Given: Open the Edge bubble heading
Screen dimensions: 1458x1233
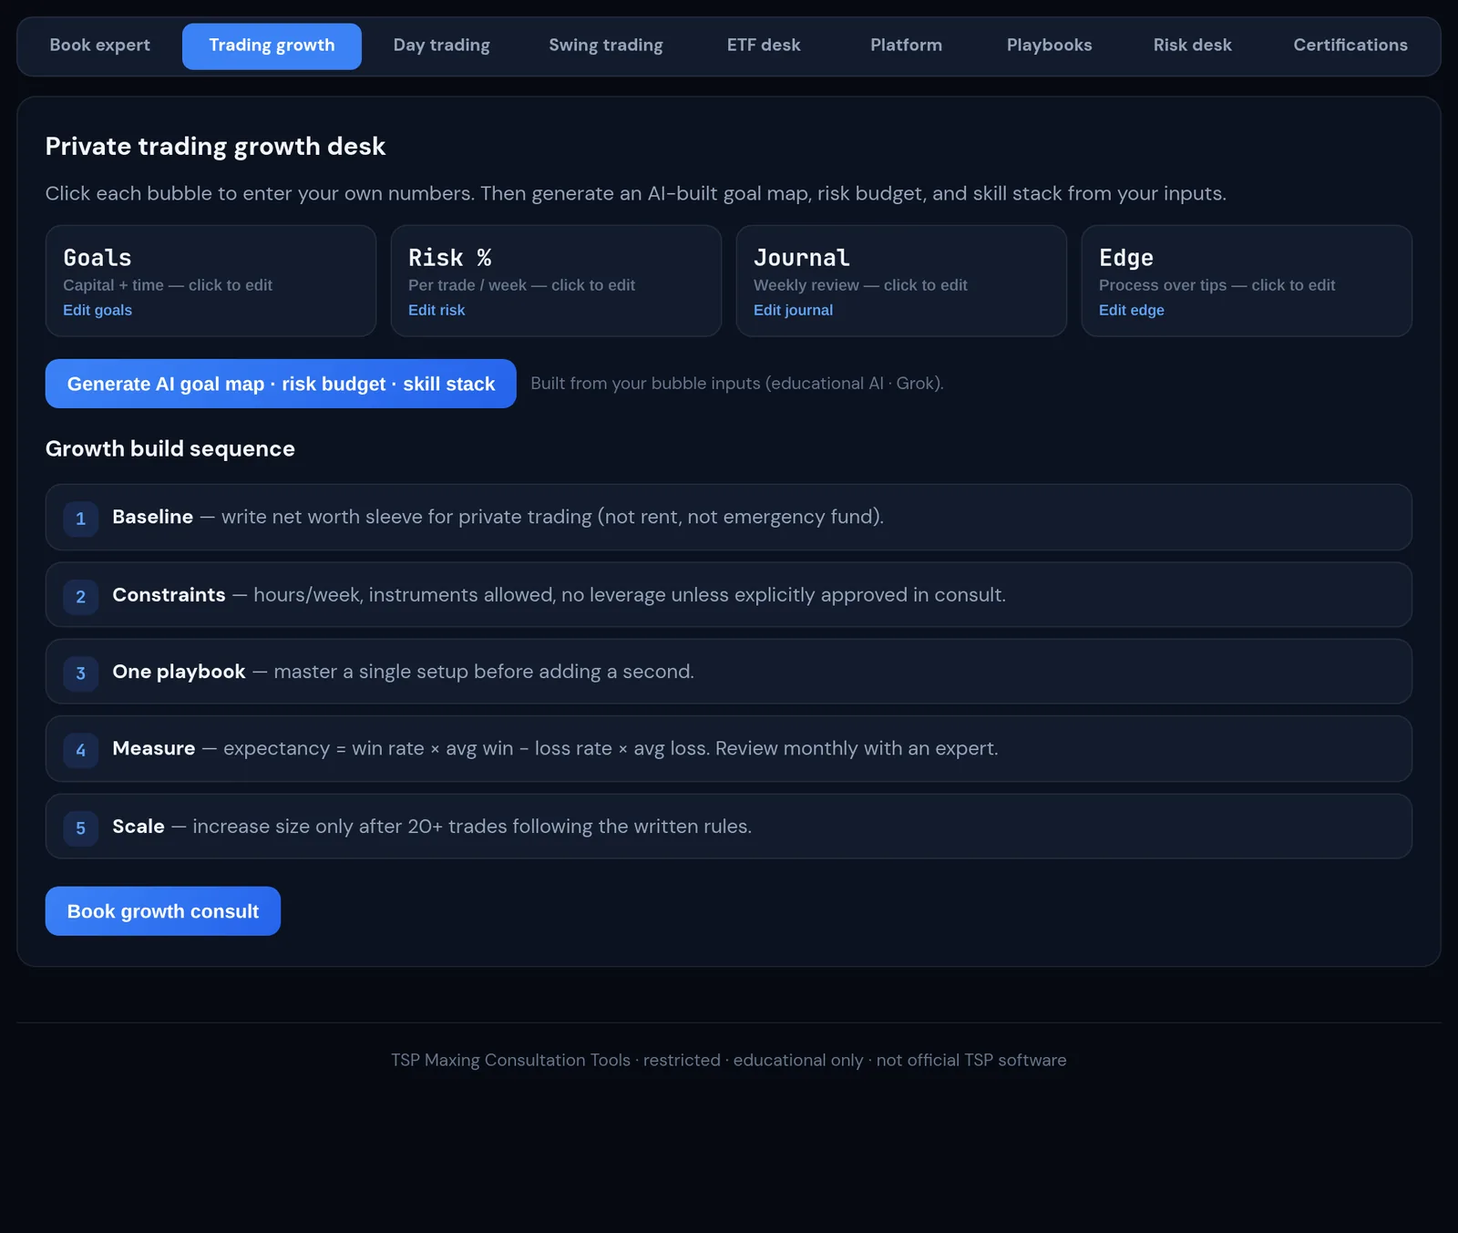Looking at the screenshot, I should point(1126,258).
